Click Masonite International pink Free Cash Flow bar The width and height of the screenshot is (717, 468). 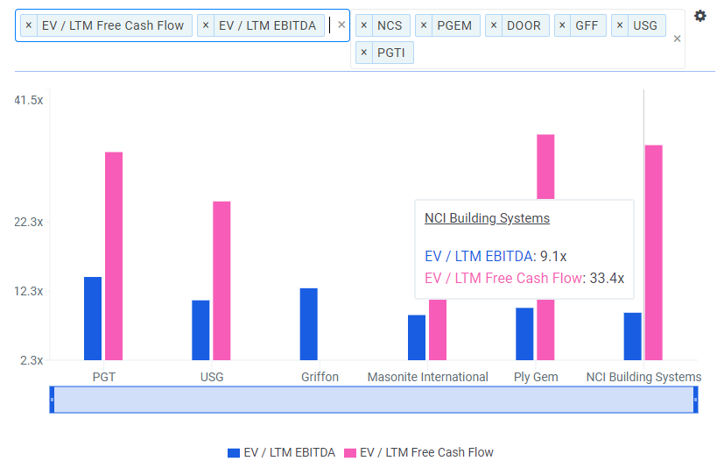click(438, 330)
